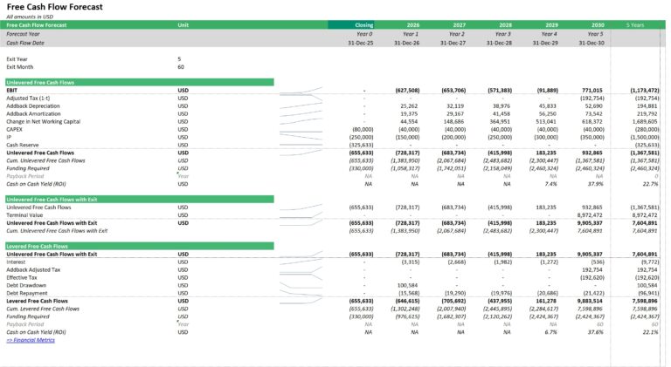Click the Levered Free Cash Flows section header
671x367 pixels.
click(x=140, y=246)
